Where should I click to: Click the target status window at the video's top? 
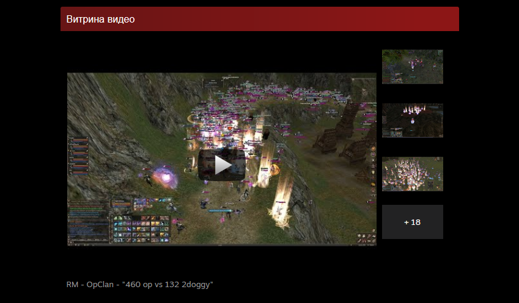click(x=231, y=77)
